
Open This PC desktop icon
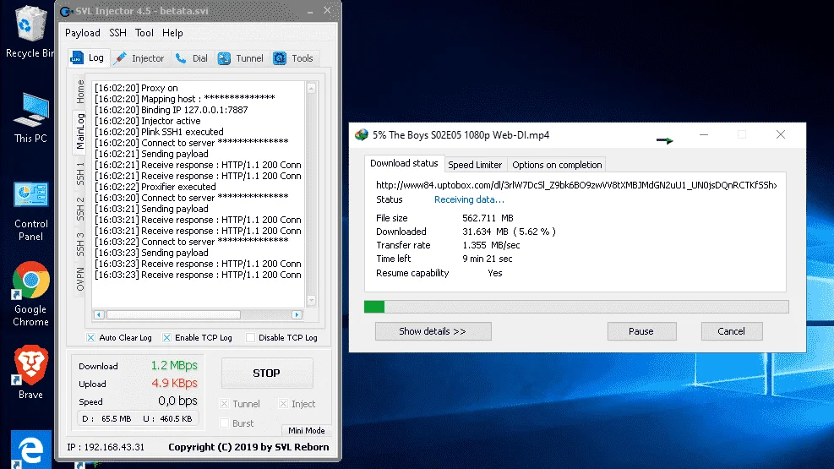point(30,117)
